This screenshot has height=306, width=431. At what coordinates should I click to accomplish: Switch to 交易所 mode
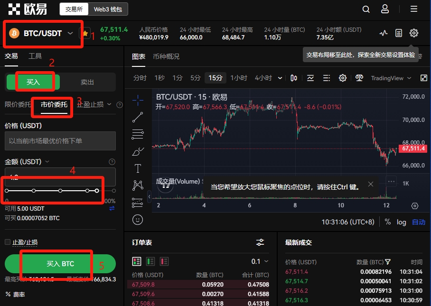[74, 9]
